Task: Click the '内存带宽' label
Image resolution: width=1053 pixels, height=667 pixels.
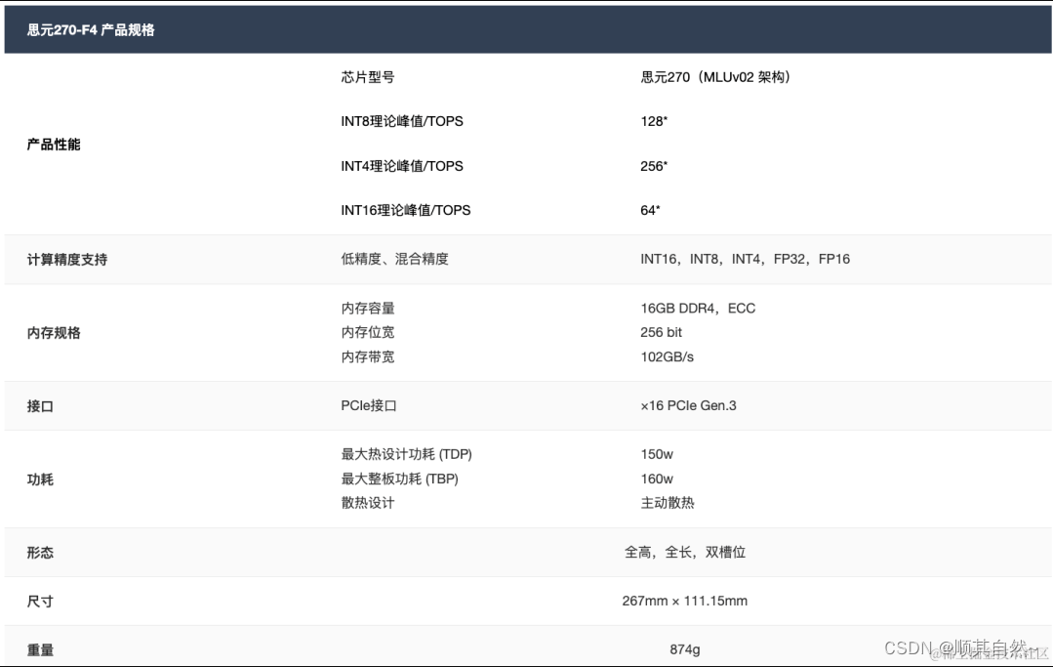Action: 367,356
